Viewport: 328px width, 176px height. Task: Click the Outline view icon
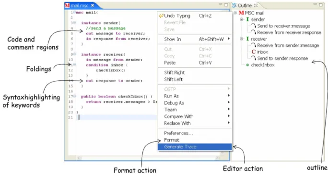[234, 5]
